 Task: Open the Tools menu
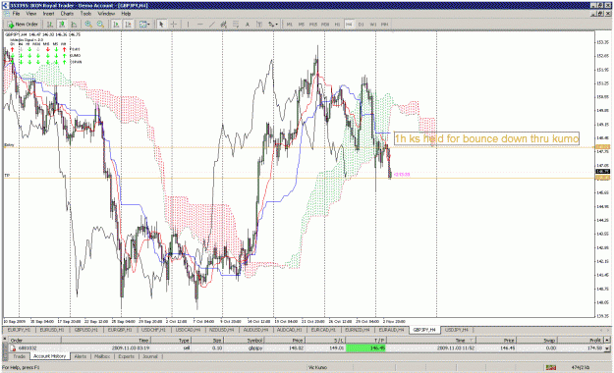click(85, 14)
